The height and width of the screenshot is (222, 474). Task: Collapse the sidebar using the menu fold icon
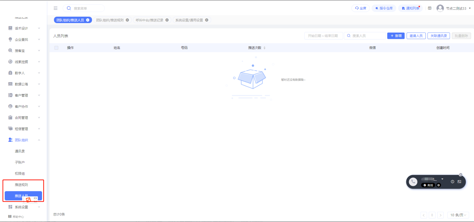point(55,8)
